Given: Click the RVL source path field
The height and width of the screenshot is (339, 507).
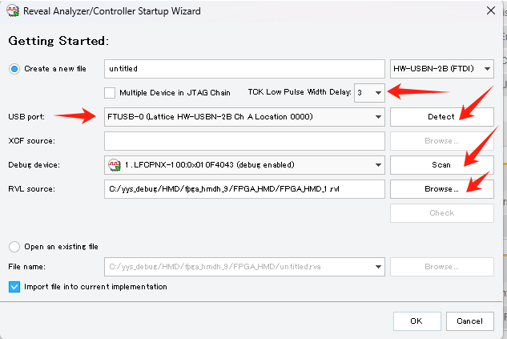Looking at the screenshot, I should coord(244,189).
